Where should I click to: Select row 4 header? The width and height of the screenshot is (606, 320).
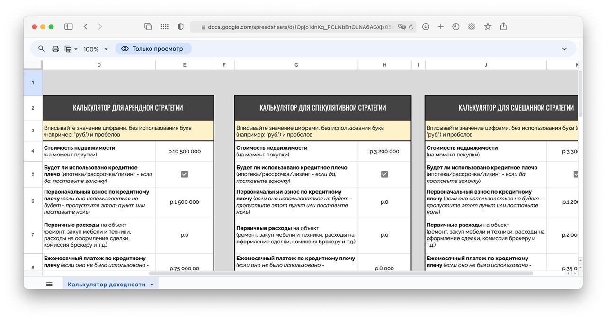[x=33, y=151]
